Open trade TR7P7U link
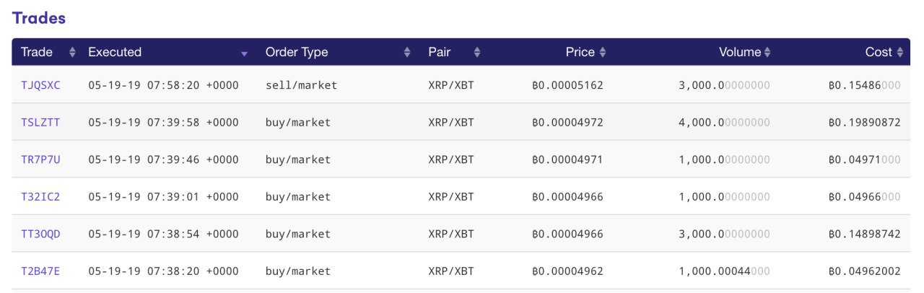Image resolution: width=924 pixels, height=293 pixels. [40, 159]
